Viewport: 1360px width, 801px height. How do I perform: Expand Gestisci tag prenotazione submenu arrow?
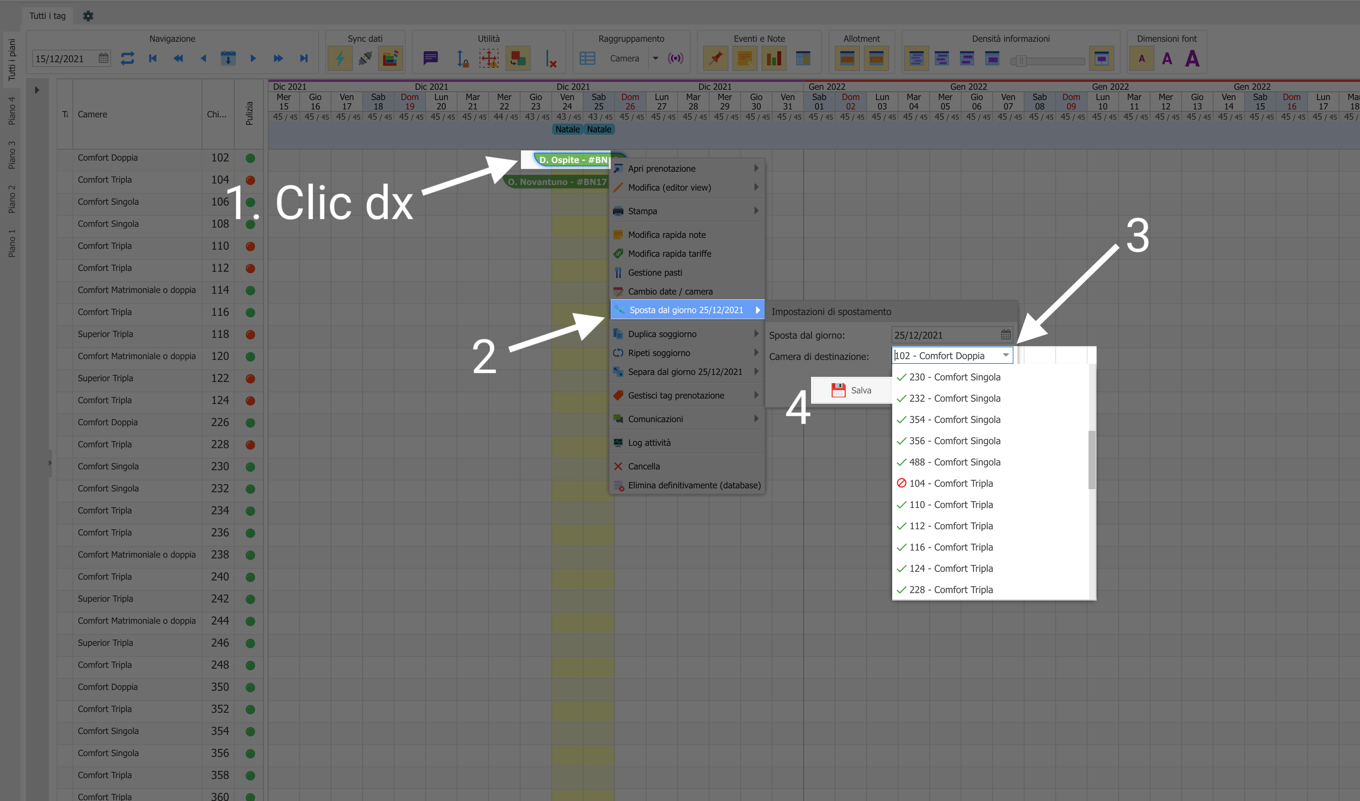point(756,395)
